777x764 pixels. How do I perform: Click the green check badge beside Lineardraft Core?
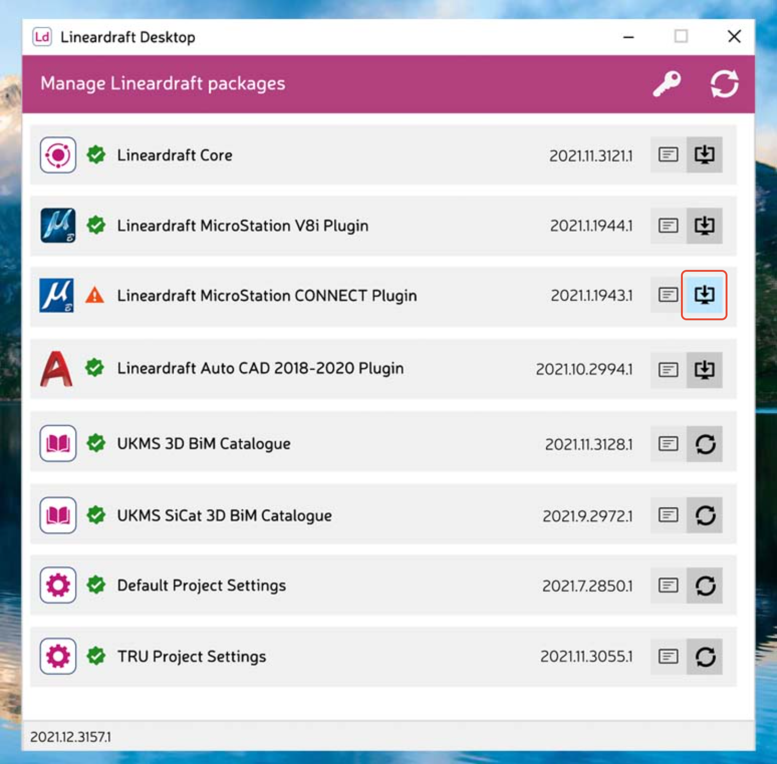tap(96, 155)
